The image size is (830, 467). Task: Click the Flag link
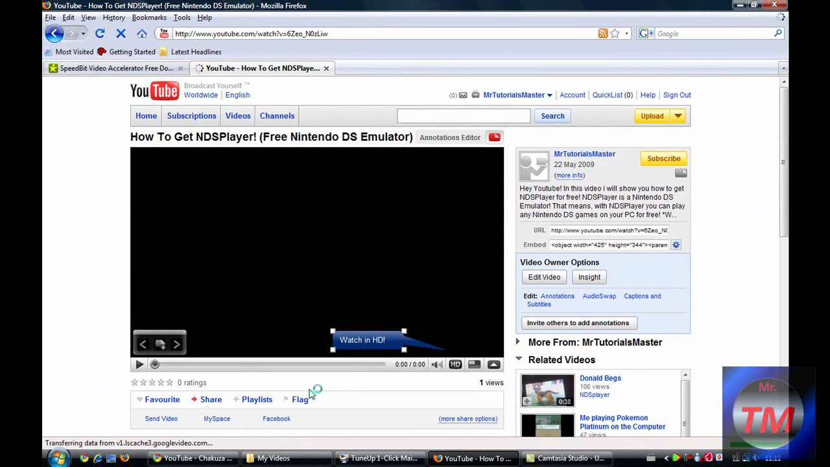pos(300,400)
